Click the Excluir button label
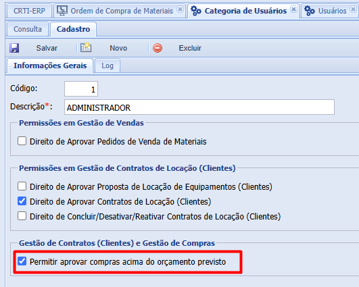This screenshot has width=359, height=287. click(x=190, y=48)
